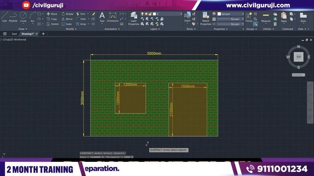314x176 pixels.
Task: Open Layer Properties manager
Action: coord(133,19)
